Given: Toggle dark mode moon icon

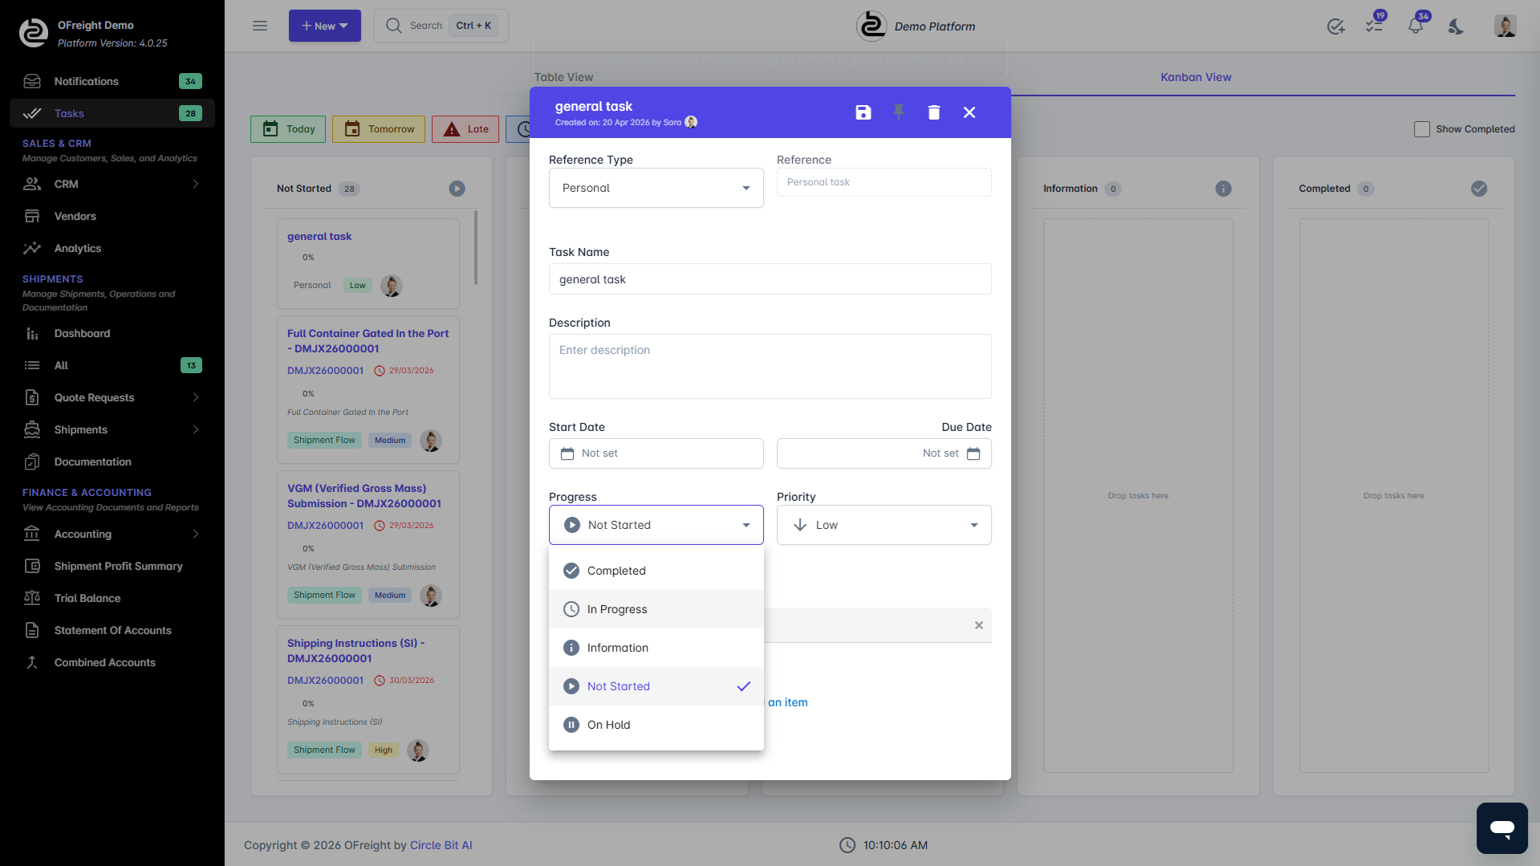Looking at the screenshot, I should tap(1456, 26).
